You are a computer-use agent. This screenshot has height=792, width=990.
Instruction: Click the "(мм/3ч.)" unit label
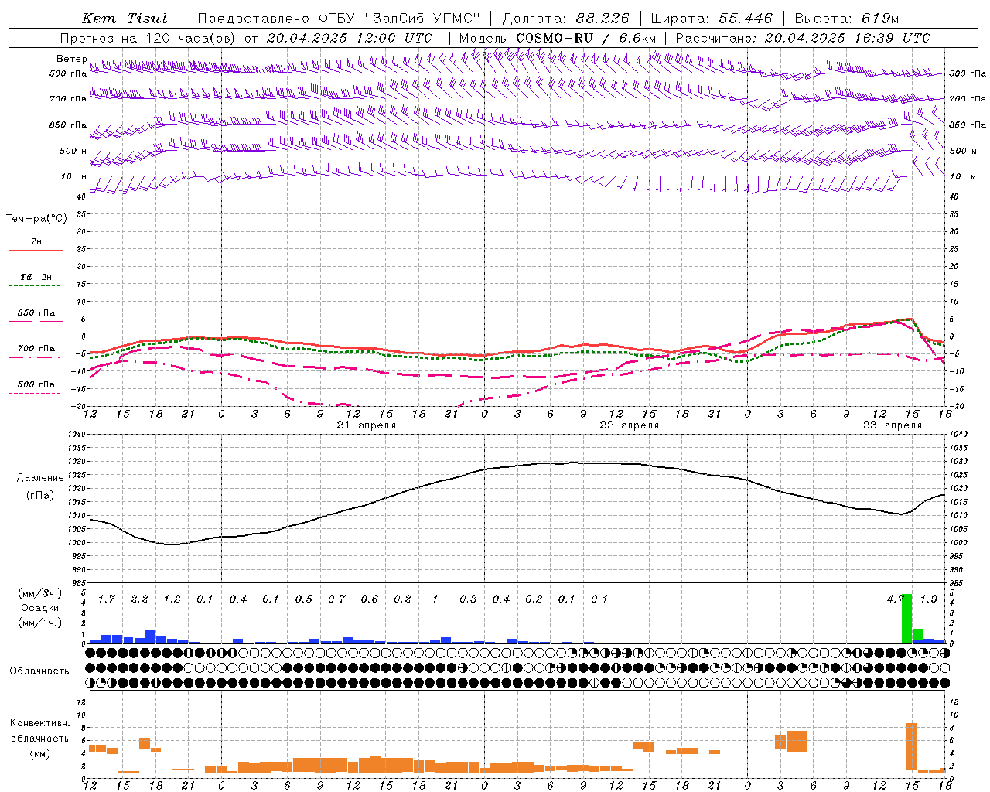click(x=39, y=593)
